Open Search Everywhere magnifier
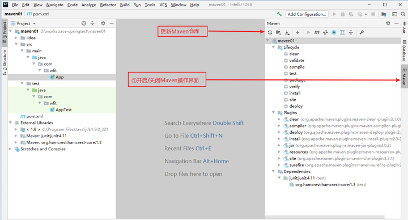Image resolution: width=408 pixels, height=220 pixels. [403, 14]
